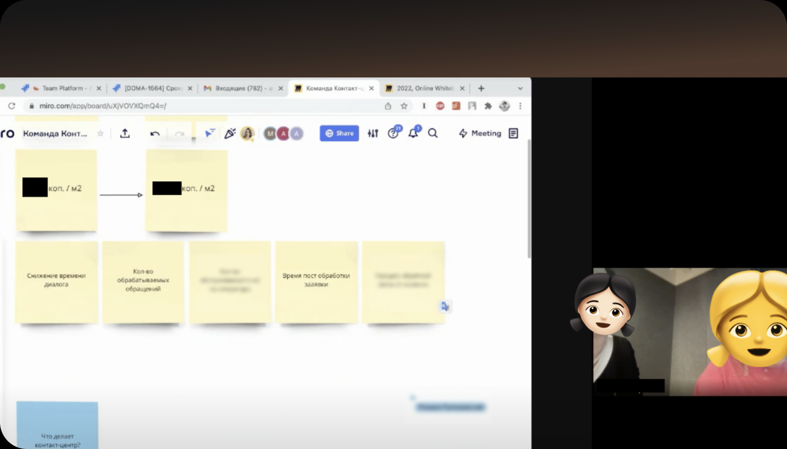
Task: Open the notes panel icon
Action: point(513,134)
